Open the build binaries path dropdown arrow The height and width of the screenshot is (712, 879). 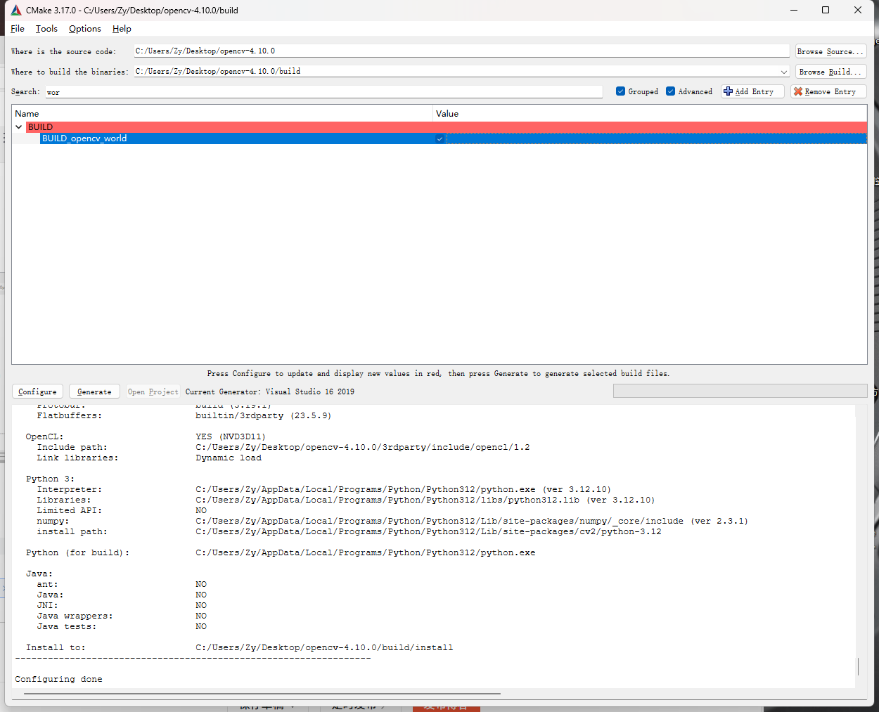click(x=784, y=72)
